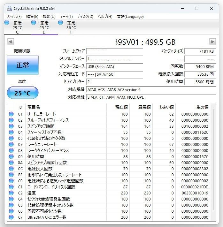This screenshot has height=227, width=223.
Task: Click the ドライブレター E: field
Action: (x=114, y=82)
